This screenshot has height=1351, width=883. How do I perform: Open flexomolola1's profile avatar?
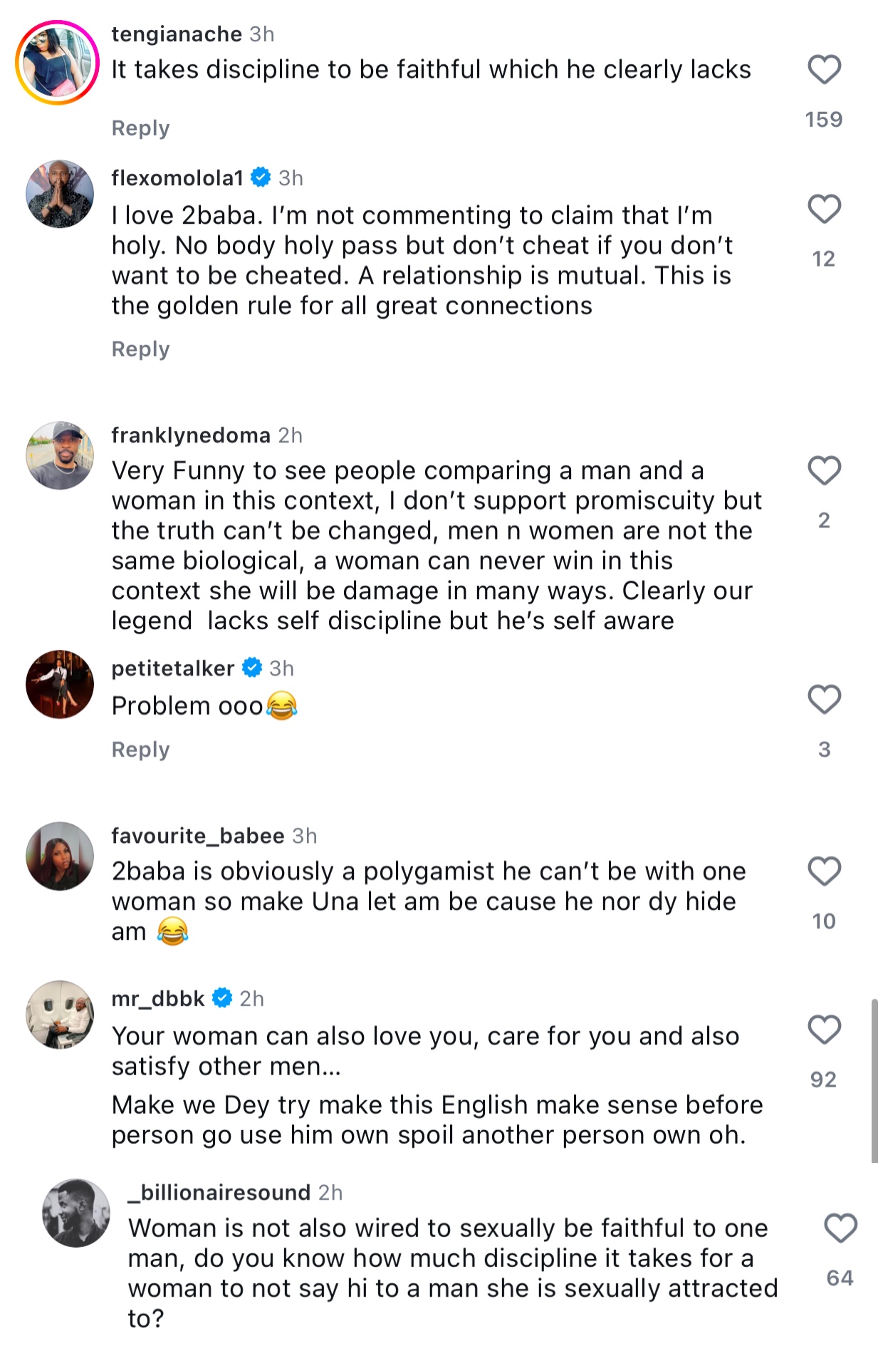coord(60,194)
